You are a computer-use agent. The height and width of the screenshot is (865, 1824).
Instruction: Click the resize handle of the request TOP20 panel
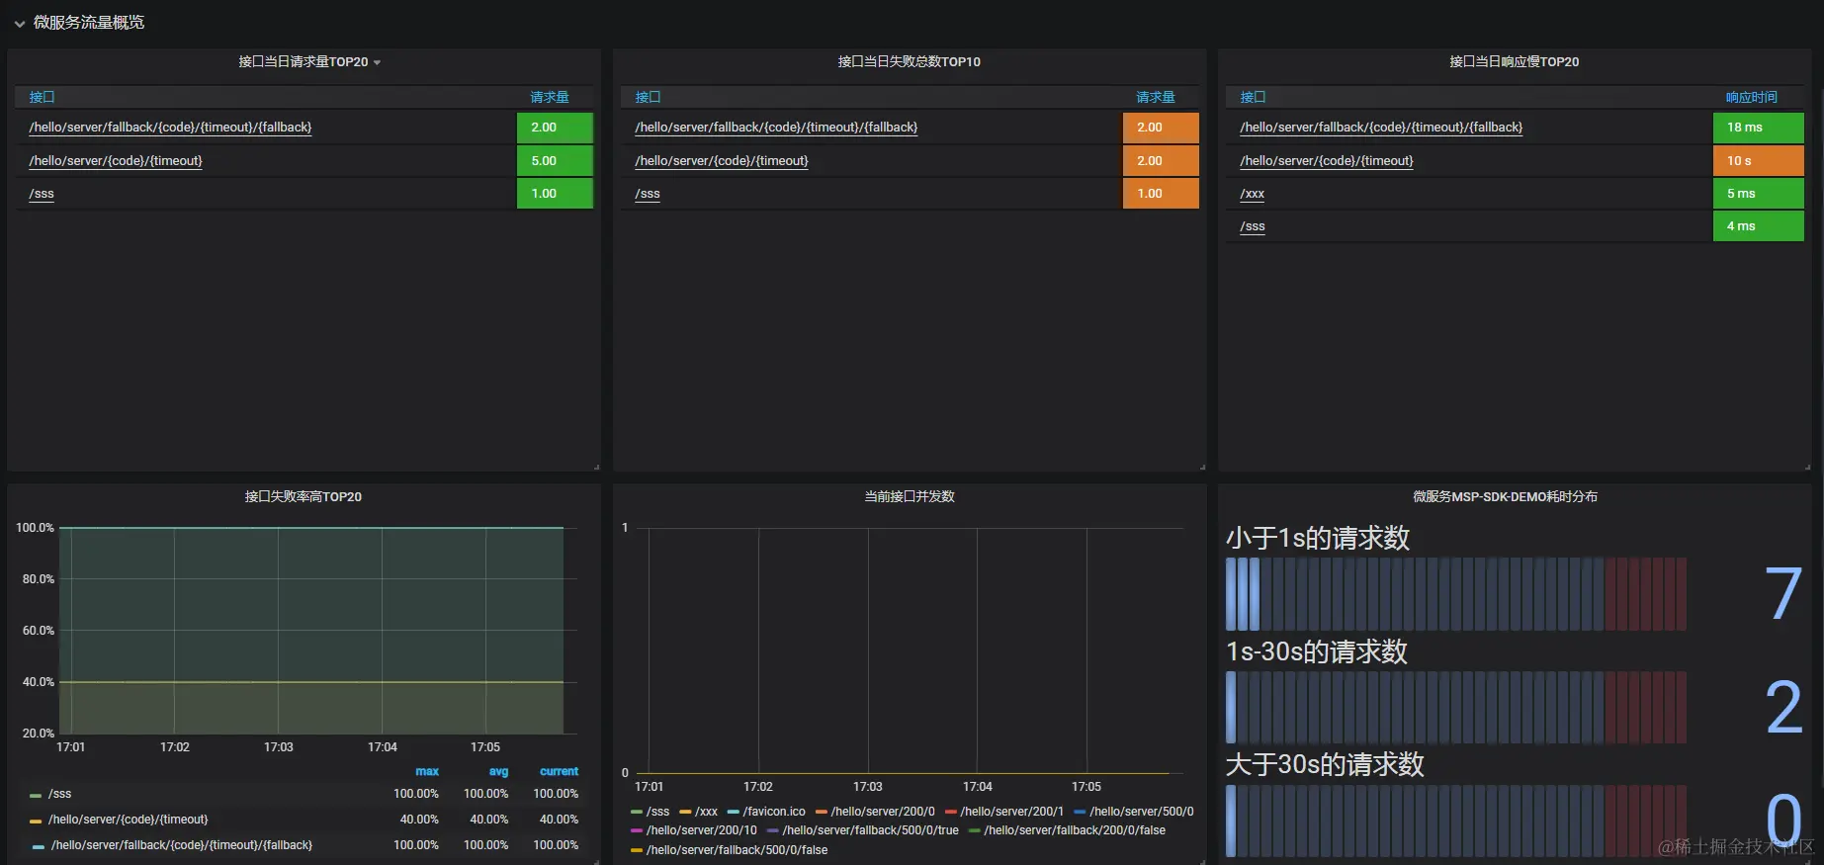point(596,467)
